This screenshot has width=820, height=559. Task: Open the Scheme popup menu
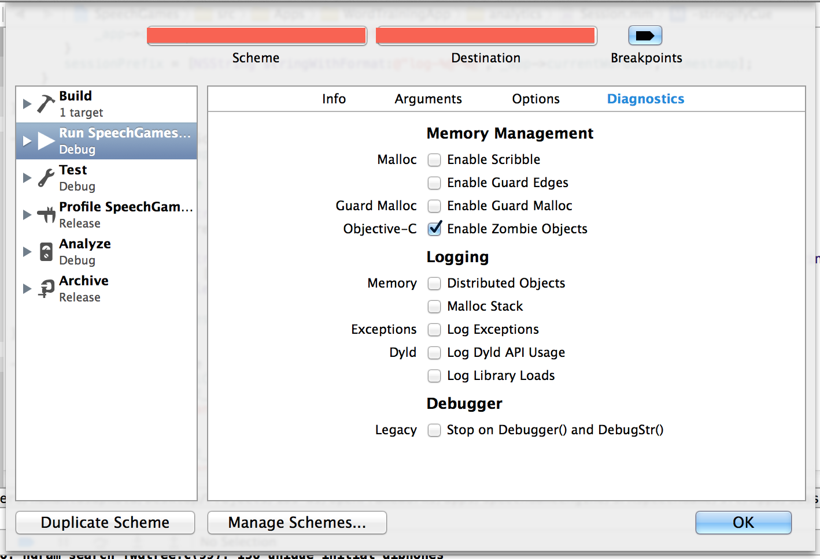tap(257, 36)
